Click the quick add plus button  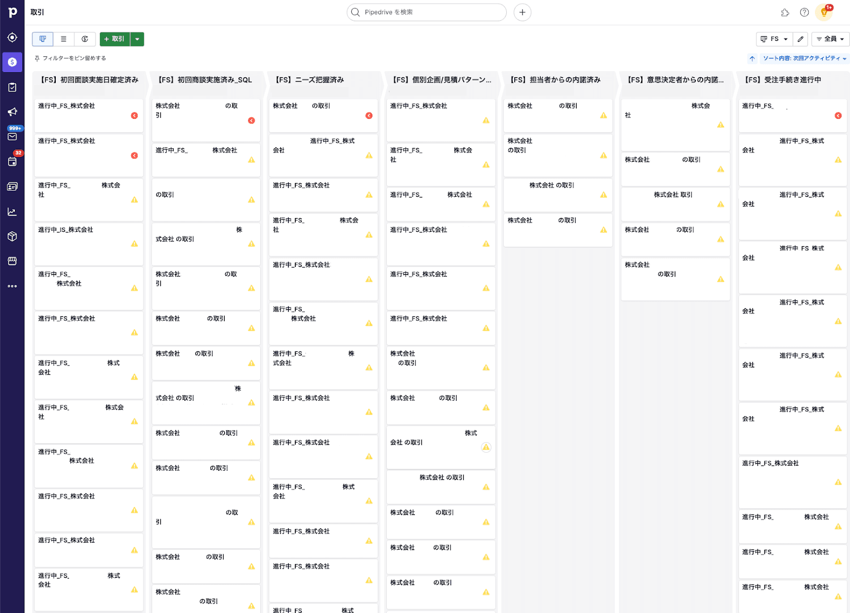tap(522, 12)
